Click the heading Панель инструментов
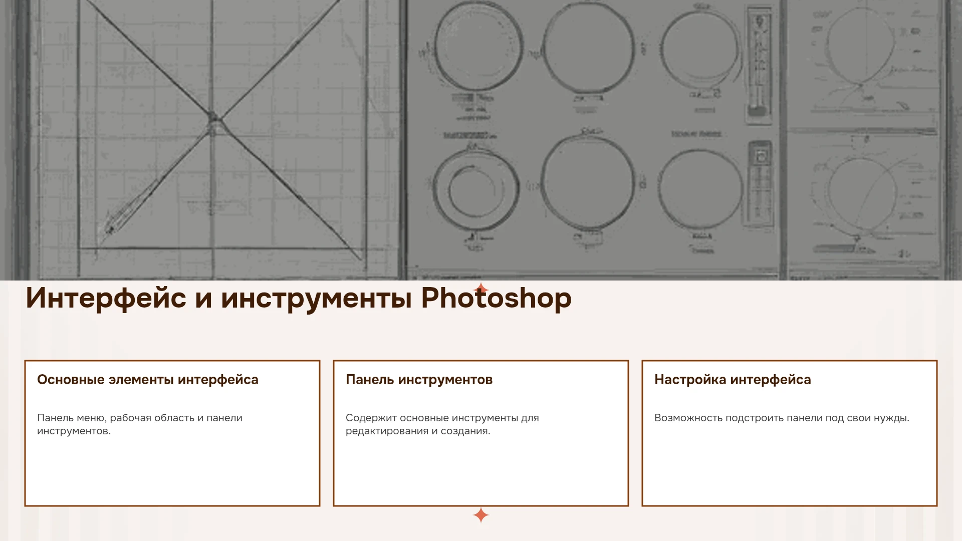The height and width of the screenshot is (541, 962). [x=419, y=380]
